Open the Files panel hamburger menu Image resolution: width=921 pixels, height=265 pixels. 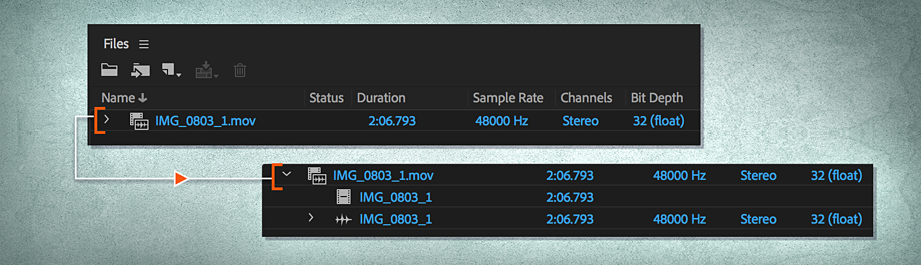pos(144,44)
